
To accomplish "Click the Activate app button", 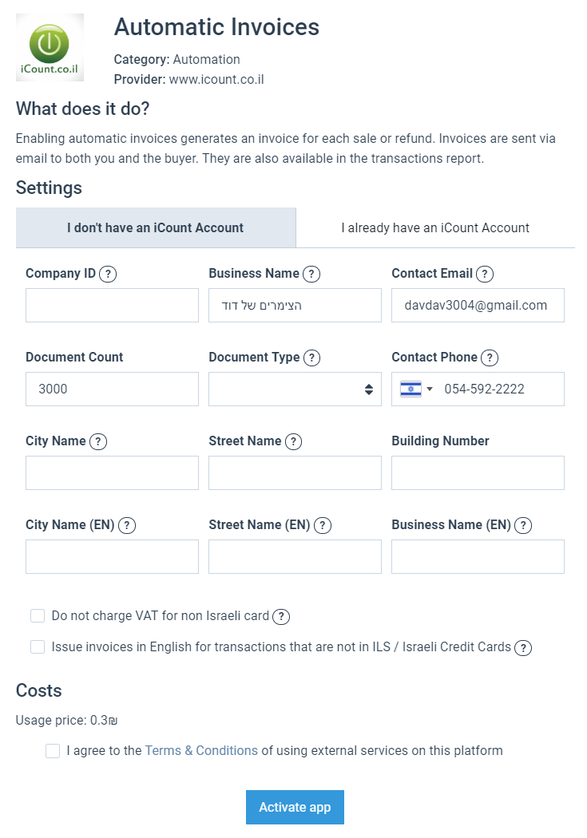I will point(295,807).
